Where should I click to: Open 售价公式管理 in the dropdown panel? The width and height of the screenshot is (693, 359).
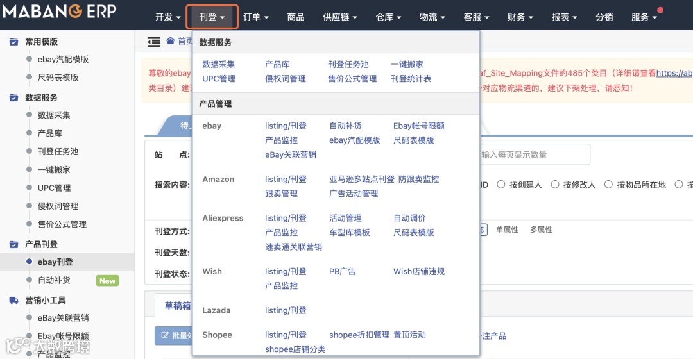[x=352, y=79]
